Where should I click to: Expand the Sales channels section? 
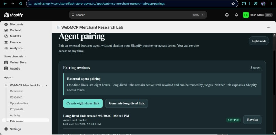point(15,56)
